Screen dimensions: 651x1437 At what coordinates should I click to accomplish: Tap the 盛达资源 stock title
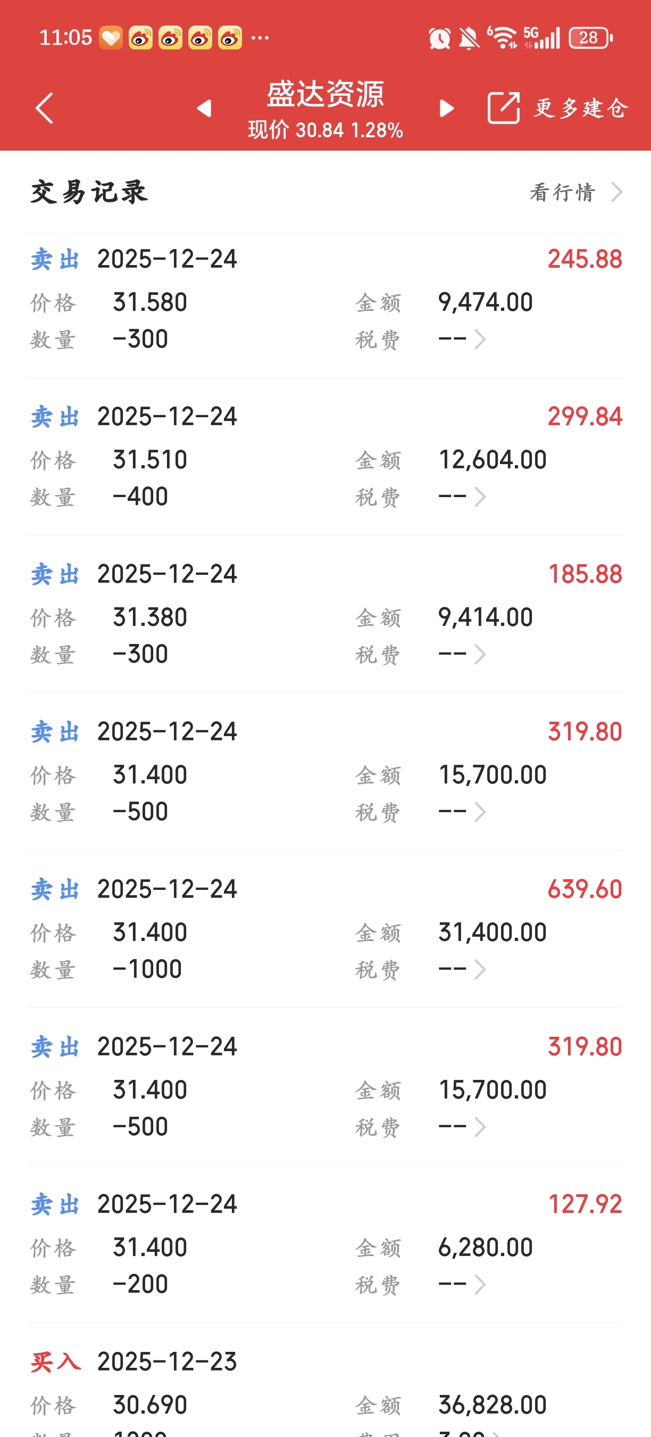click(x=325, y=94)
